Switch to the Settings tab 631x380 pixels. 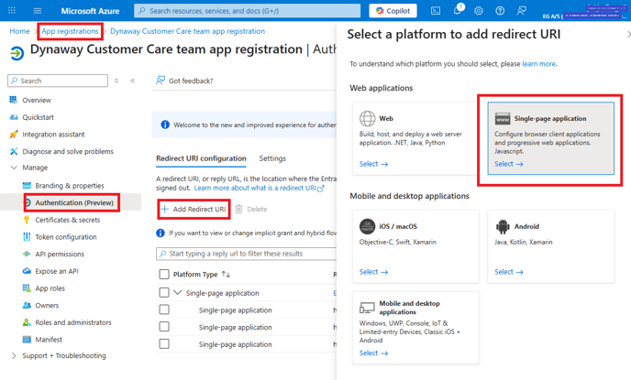point(272,158)
